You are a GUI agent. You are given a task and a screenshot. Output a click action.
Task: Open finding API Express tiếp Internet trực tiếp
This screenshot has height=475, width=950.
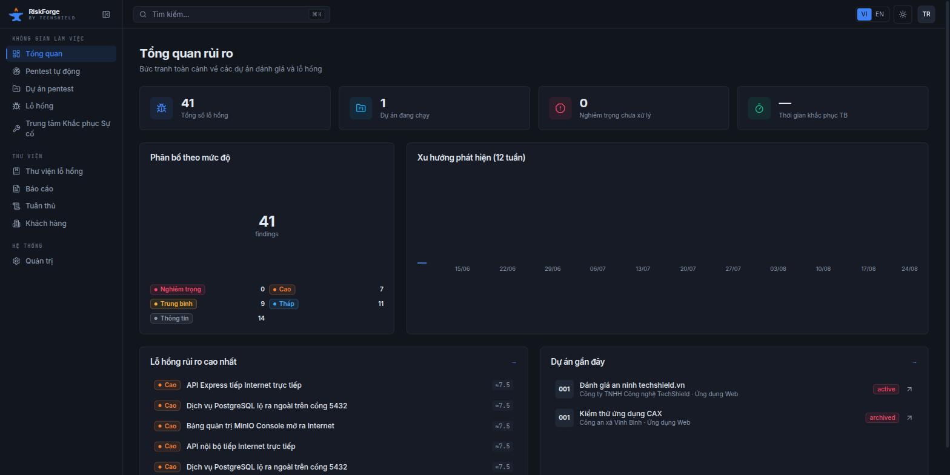point(333,385)
